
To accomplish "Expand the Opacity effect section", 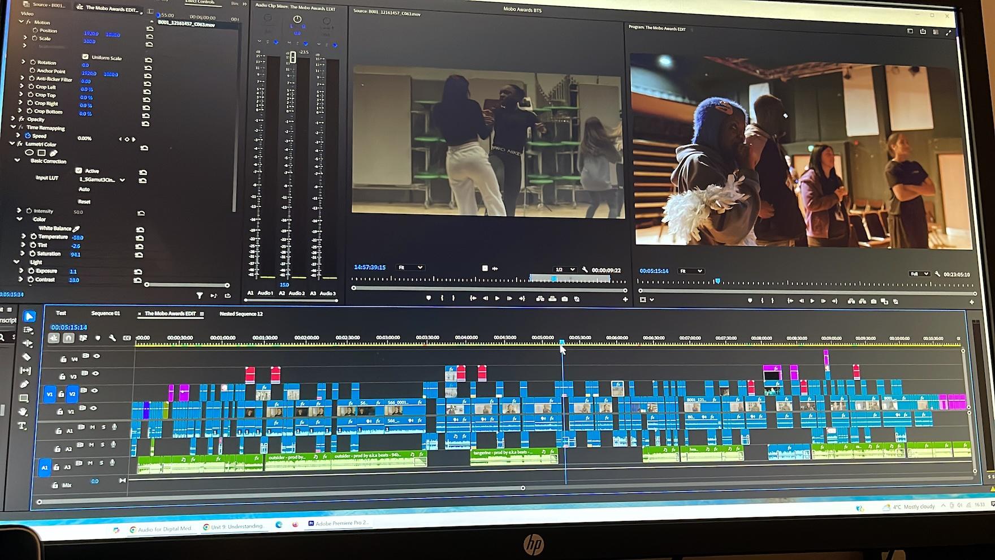I will coord(13,119).
